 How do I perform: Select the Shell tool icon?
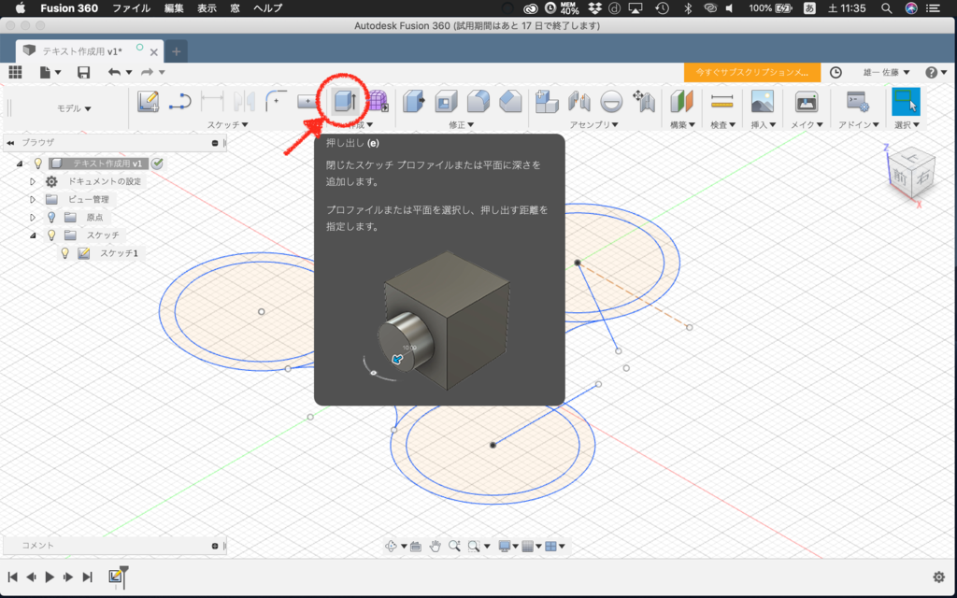point(446,101)
